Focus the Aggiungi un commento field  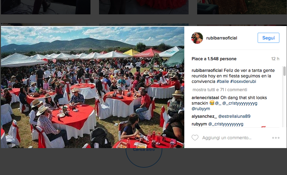point(227,138)
